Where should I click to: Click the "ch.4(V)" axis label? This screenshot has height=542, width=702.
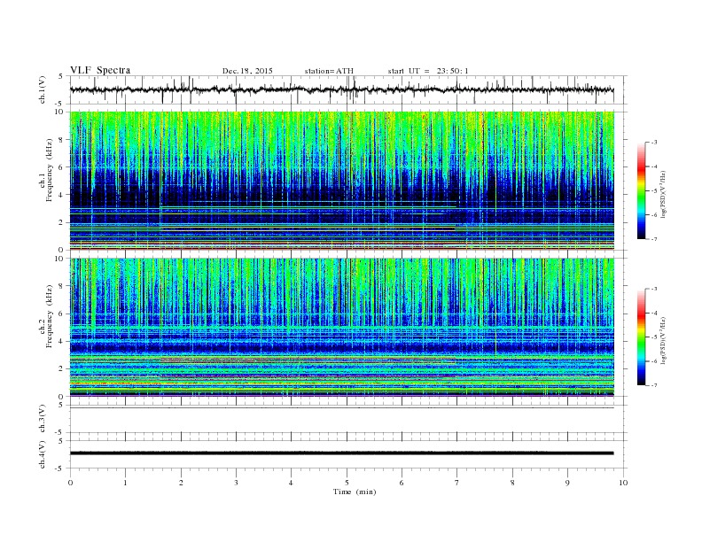click(x=43, y=454)
